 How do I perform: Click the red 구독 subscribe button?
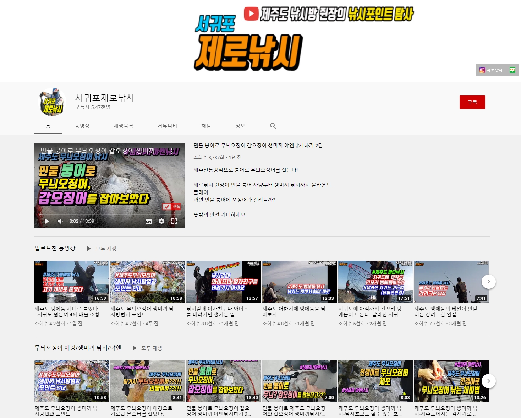coord(472,102)
